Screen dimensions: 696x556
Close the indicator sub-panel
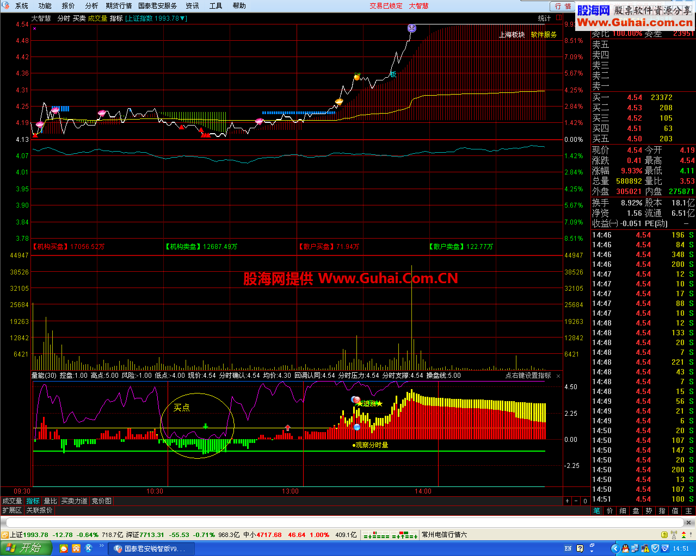558,376
